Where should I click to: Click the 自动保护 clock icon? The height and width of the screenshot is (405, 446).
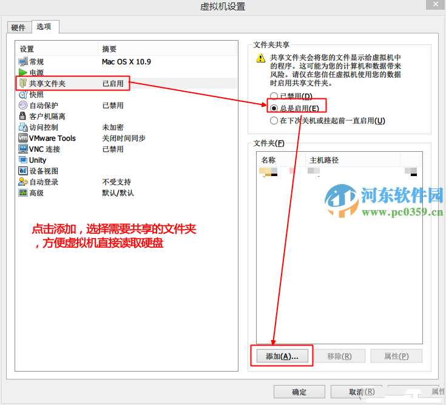point(23,105)
